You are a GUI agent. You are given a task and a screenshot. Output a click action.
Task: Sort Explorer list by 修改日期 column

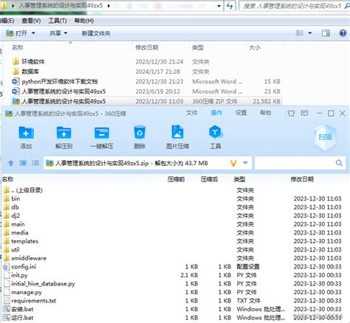click(x=147, y=47)
